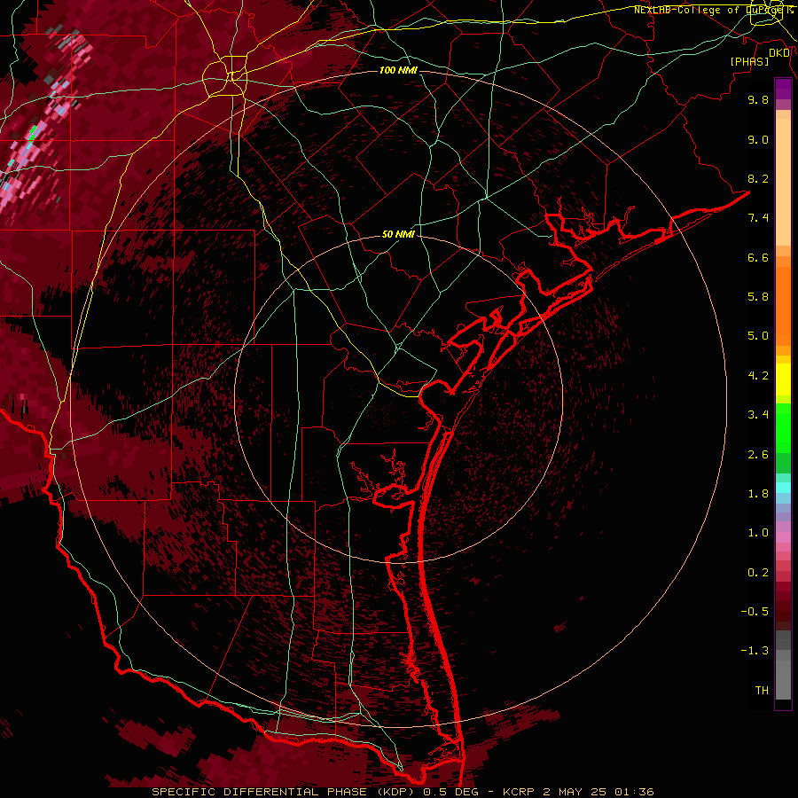Click the 7.4 value on the color scale
The width and height of the screenshot is (798, 798).
pos(758,218)
